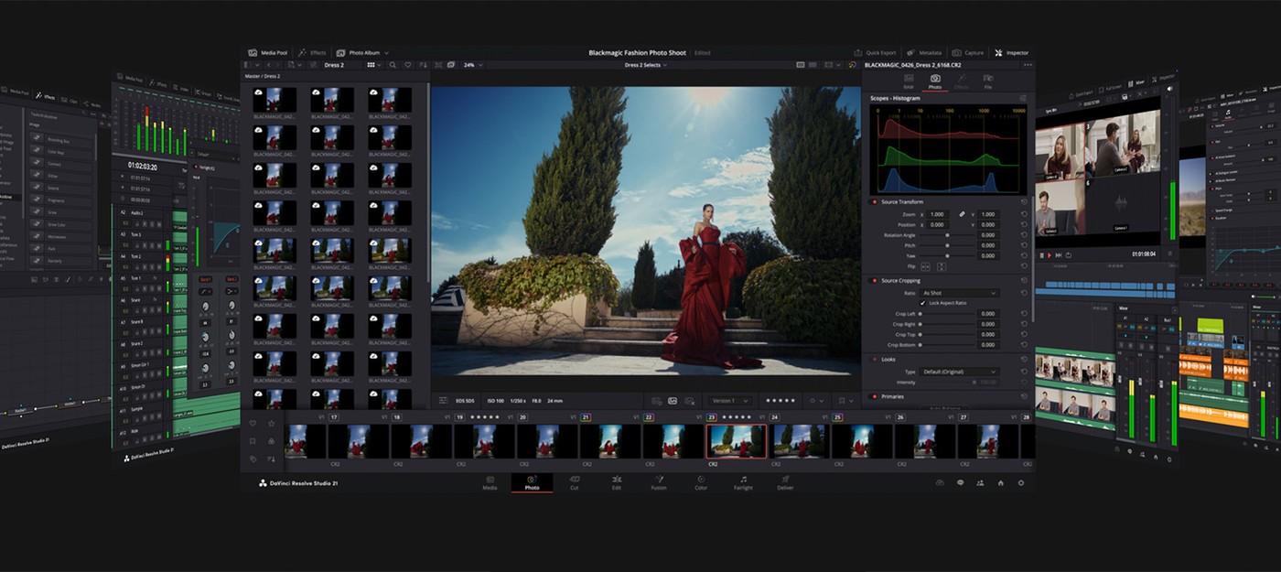Open the Ratio dropdown showing As Shot

click(x=957, y=291)
